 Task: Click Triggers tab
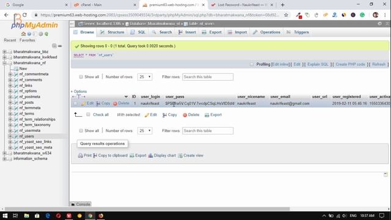pyautogui.click(x=298, y=32)
